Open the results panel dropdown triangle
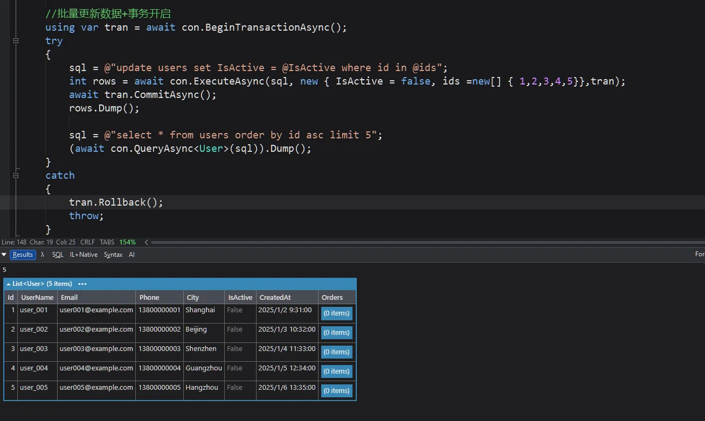The image size is (705, 421). tap(4, 255)
